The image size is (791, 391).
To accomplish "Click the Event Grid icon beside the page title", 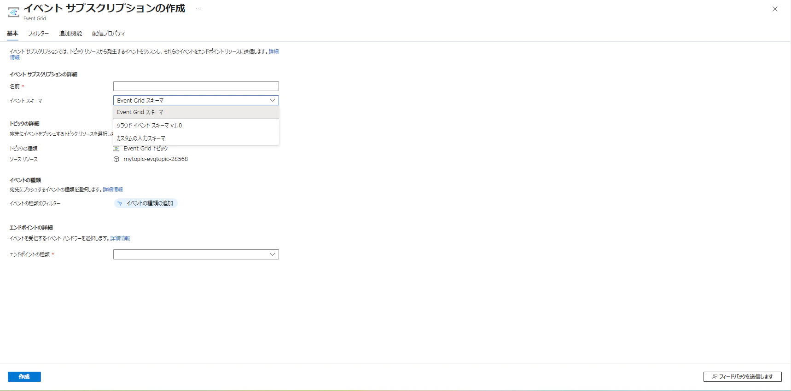I will click(x=14, y=12).
